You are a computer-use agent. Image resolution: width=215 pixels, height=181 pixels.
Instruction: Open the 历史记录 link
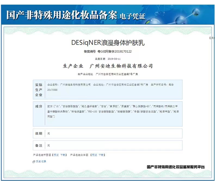pos(41,161)
